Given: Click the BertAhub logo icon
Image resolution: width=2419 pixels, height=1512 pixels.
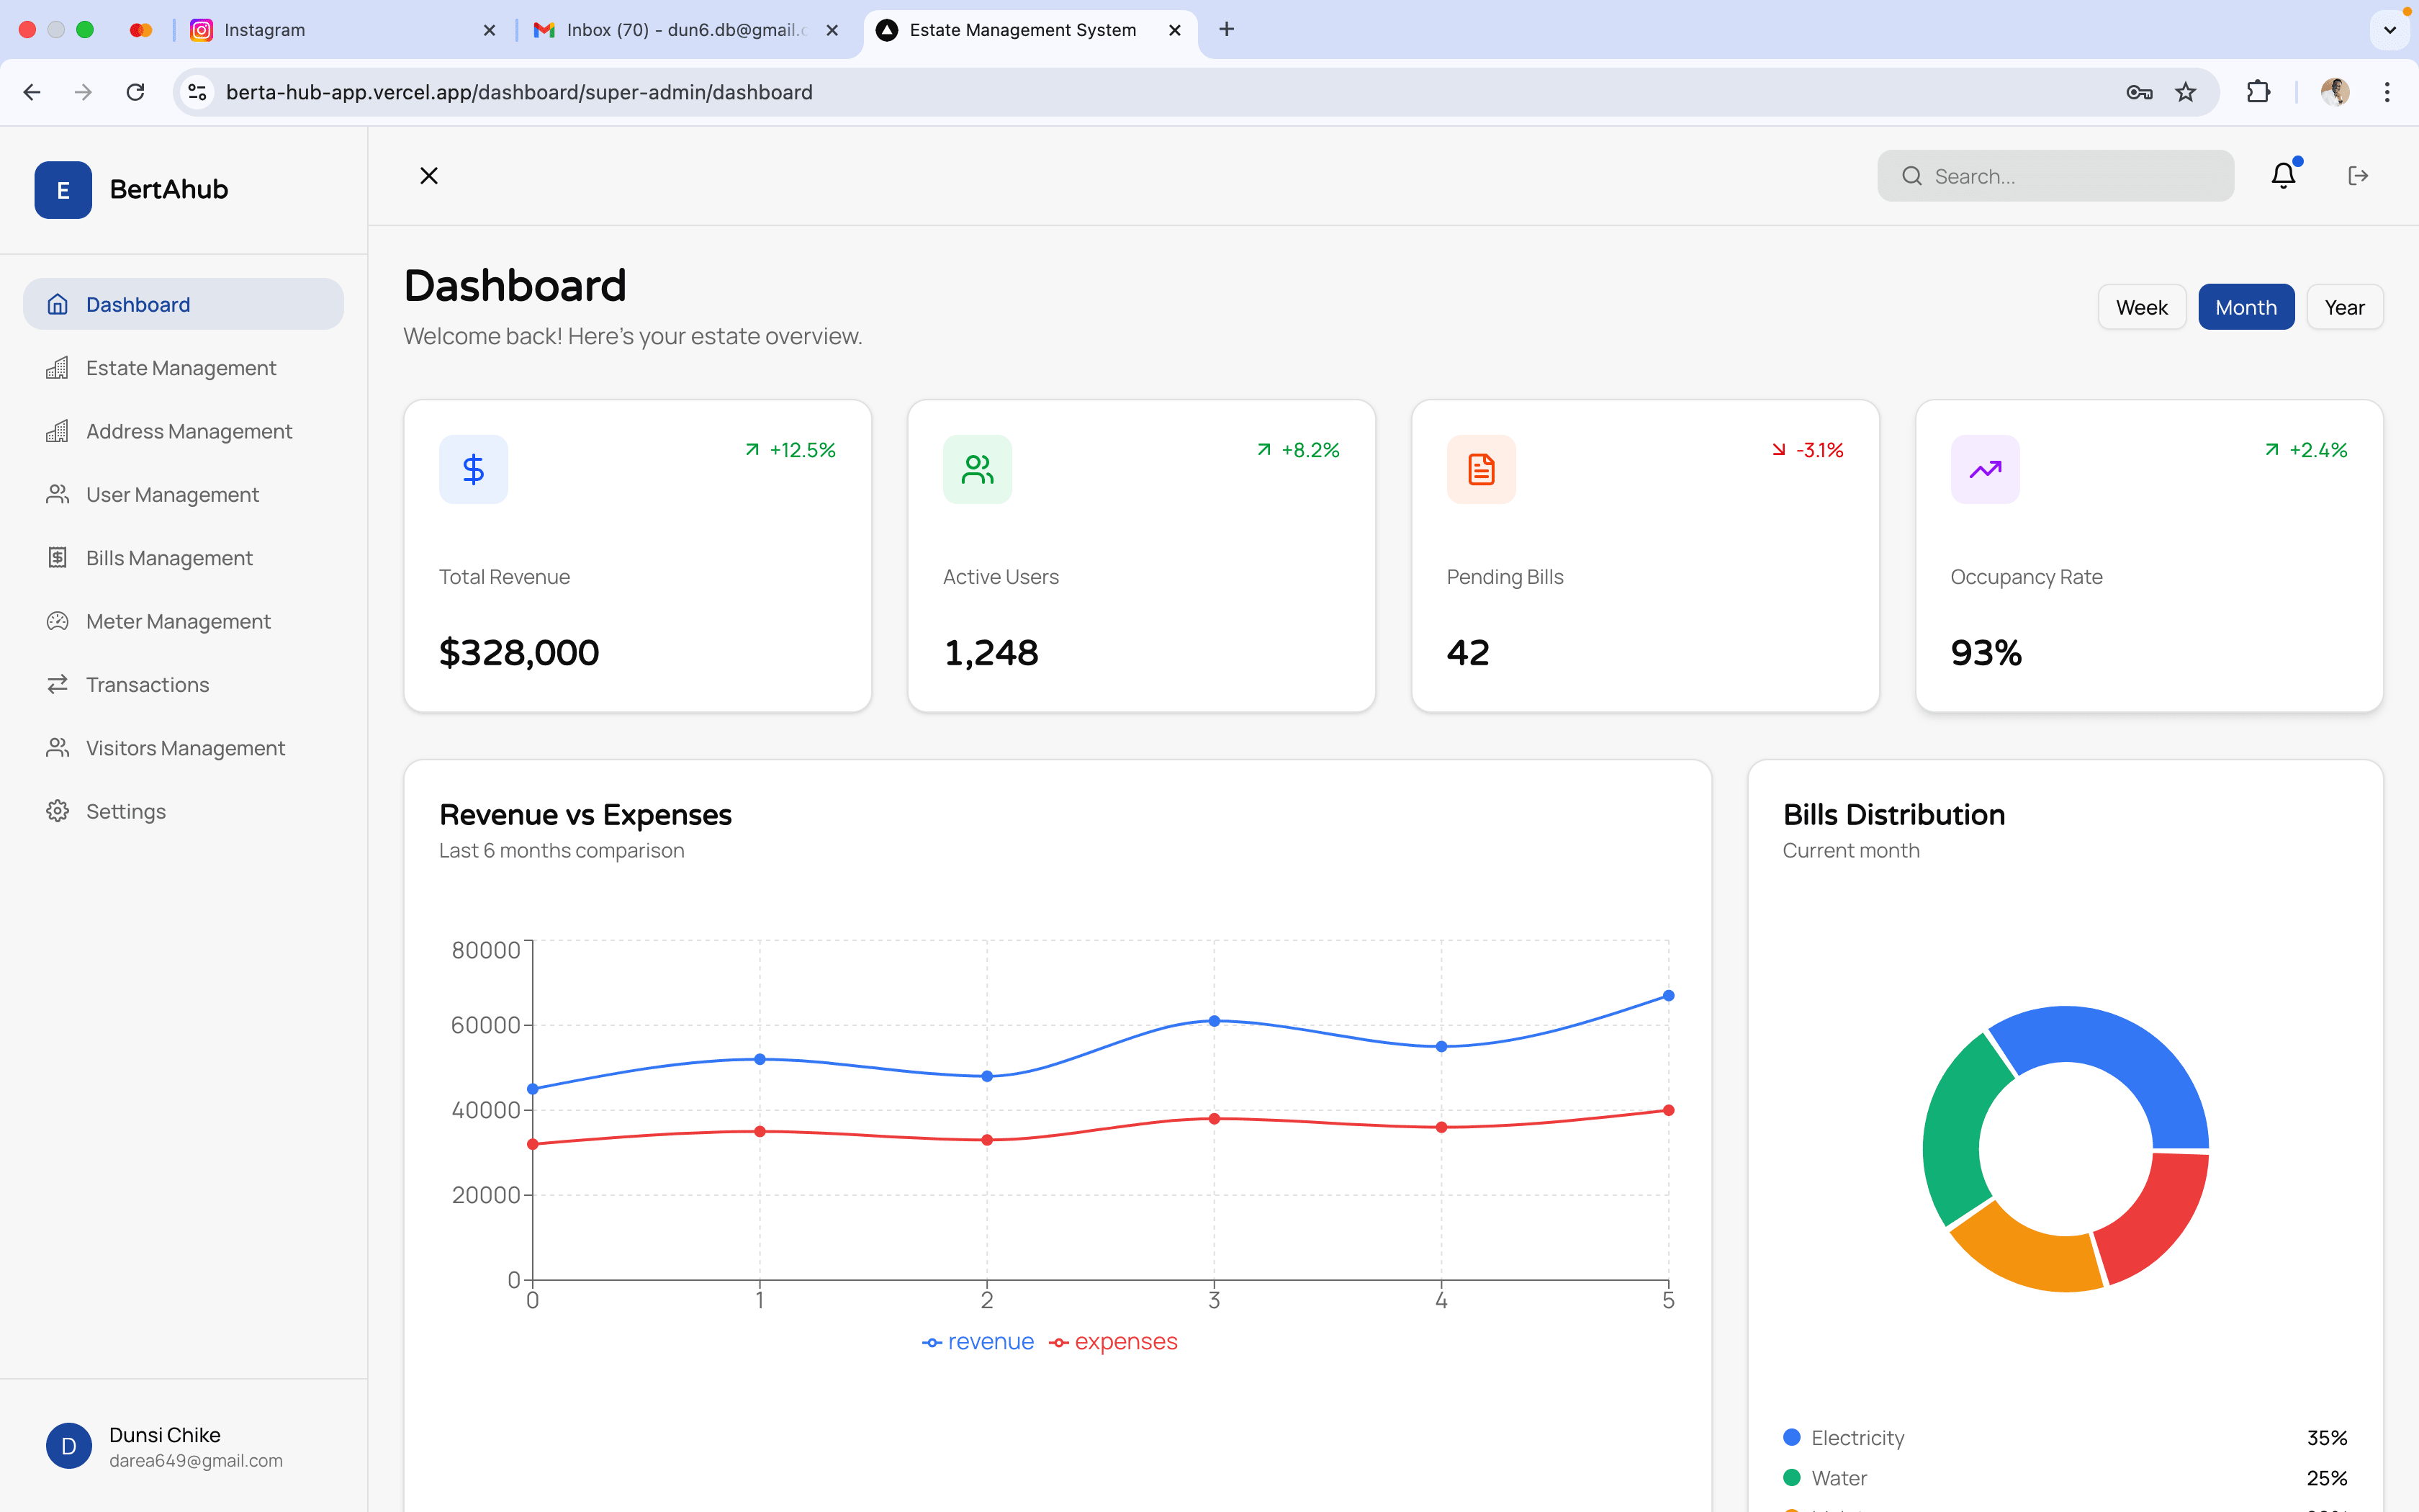Looking at the screenshot, I should [x=63, y=189].
